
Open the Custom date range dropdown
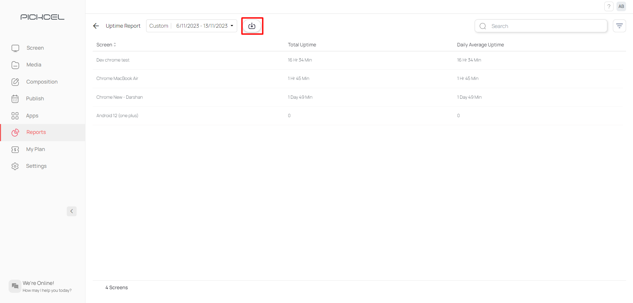point(192,26)
